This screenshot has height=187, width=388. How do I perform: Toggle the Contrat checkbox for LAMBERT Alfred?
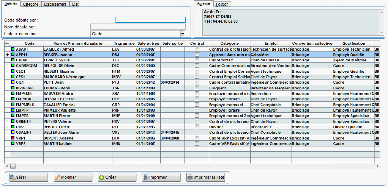197,49
